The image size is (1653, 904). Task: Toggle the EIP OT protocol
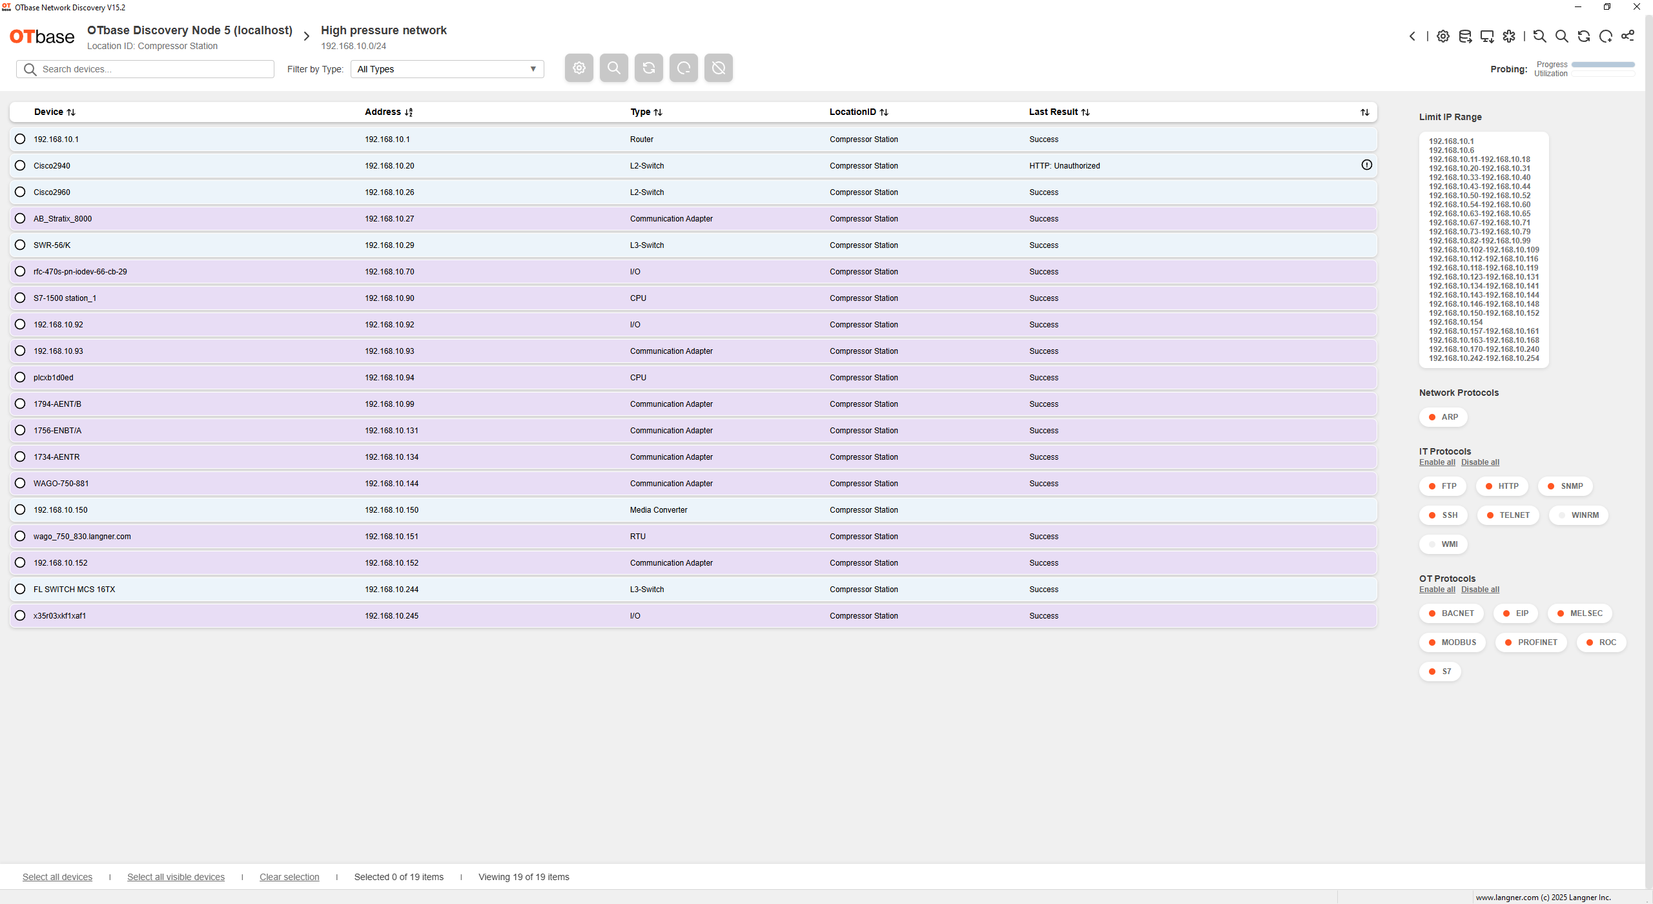pos(1515,613)
